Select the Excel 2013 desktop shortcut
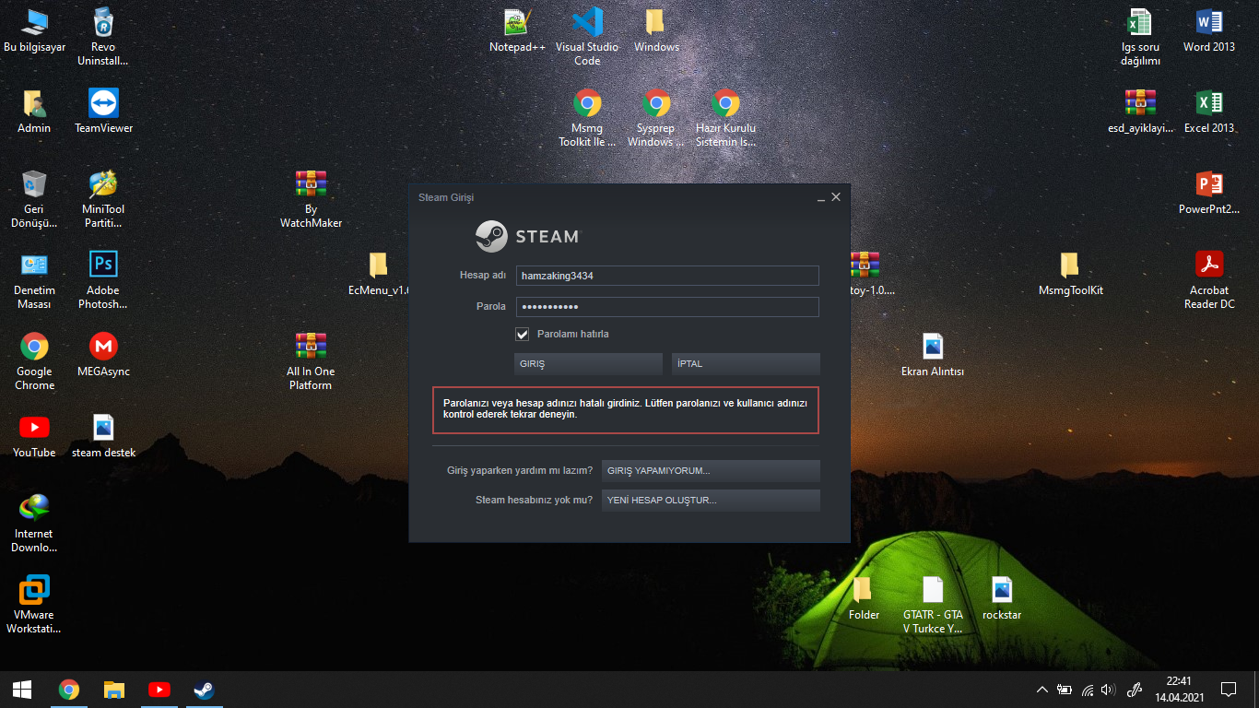This screenshot has height=708, width=1259. (x=1209, y=112)
